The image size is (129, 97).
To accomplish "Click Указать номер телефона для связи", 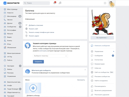I will (41, 32).
